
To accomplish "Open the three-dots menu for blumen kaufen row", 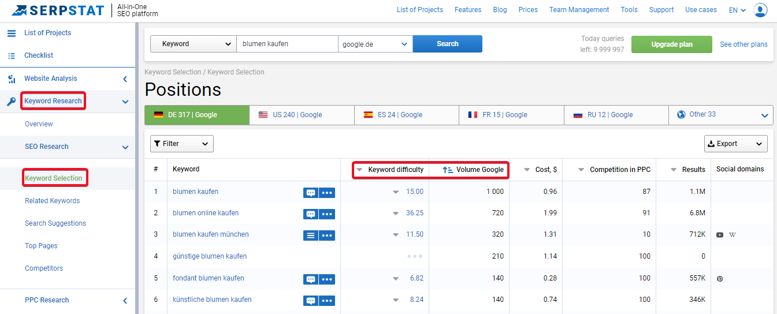I will click(327, 192).
